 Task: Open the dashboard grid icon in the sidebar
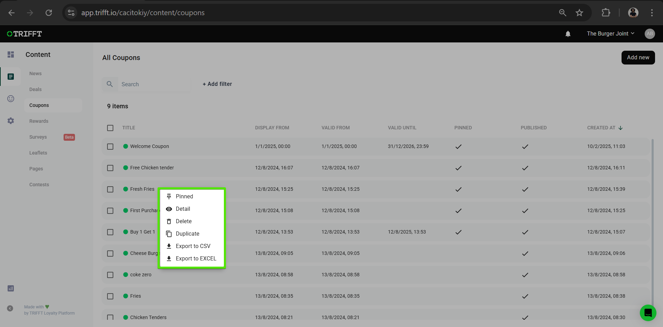[11, 54]
